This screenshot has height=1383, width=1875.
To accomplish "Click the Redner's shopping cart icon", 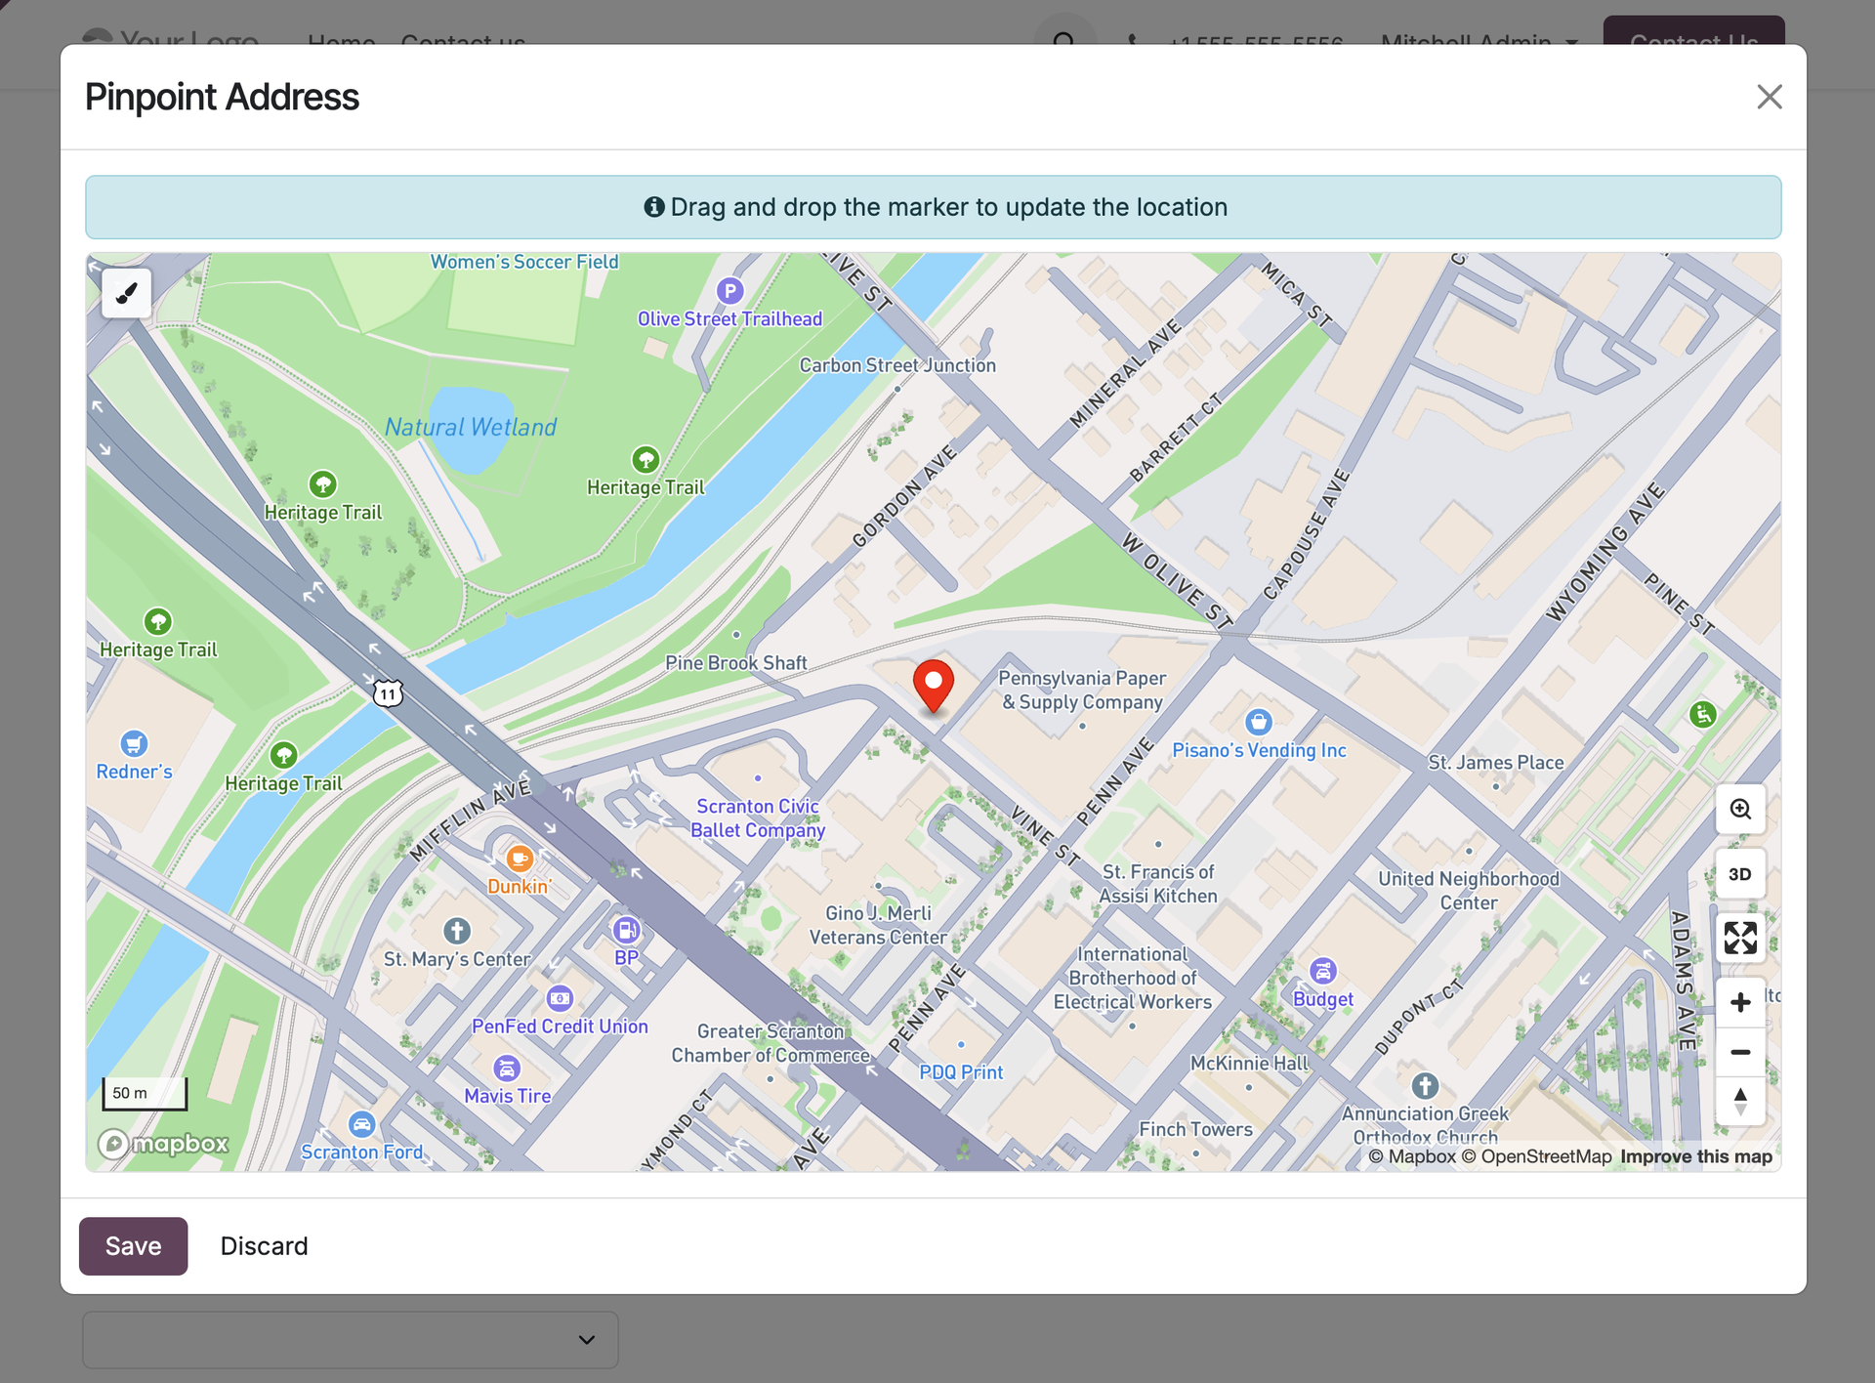I will 134,744.
